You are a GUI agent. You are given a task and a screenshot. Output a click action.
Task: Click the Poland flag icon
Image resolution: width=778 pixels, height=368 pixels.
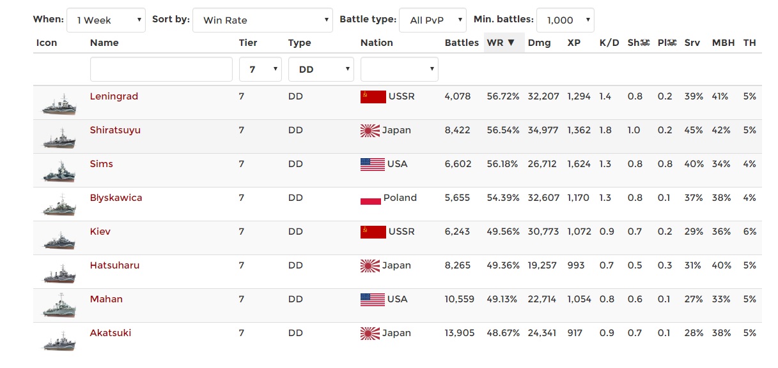(371, 198)
